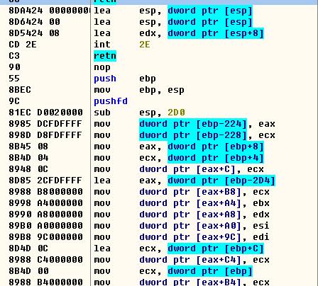Select operand dword ptr [esp+8]
Image resolution: width=318 pixels, height=286 pixels.
(216, 33)
